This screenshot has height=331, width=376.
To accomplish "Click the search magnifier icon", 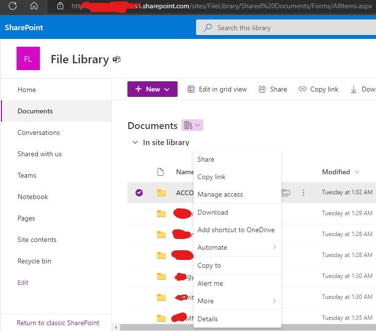I will [208, 28].
